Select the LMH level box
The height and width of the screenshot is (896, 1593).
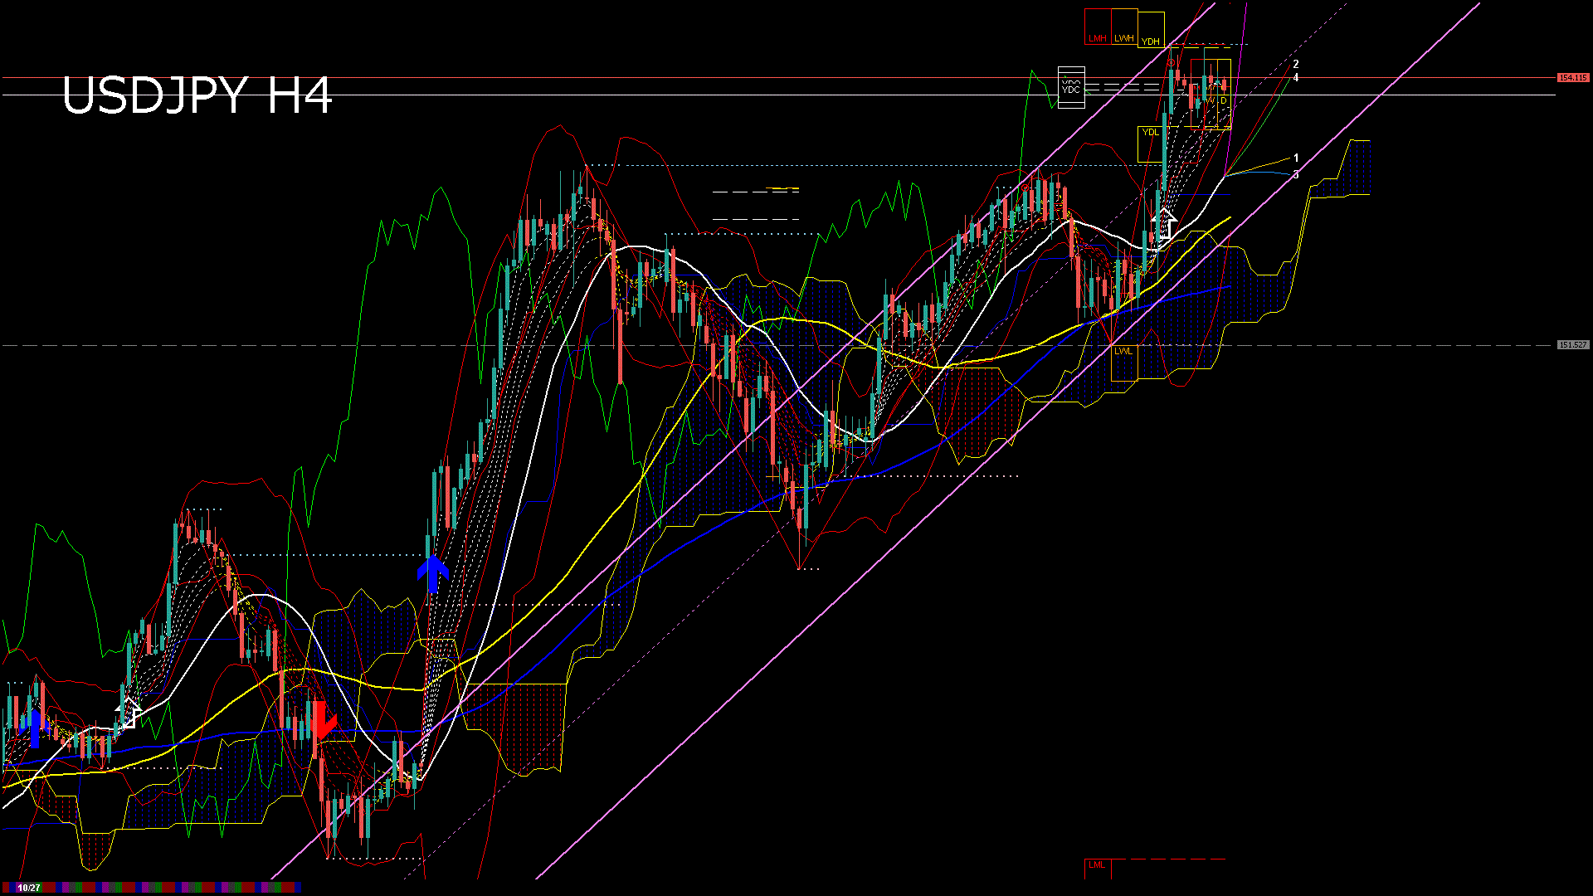pos(1097,27)
